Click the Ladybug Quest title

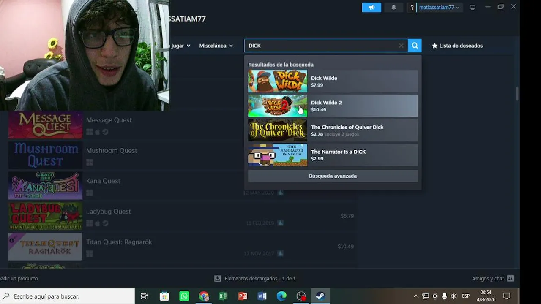pyautogui.click(x=108, y=212)
